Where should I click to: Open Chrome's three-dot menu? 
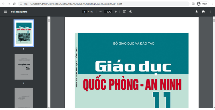tap(212, 4)
